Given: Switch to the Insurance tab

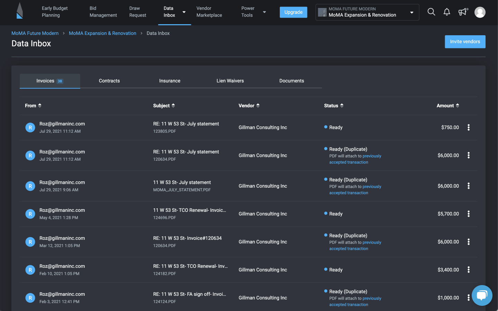Looking at the screenshot, I should click(x=170, y=81).
